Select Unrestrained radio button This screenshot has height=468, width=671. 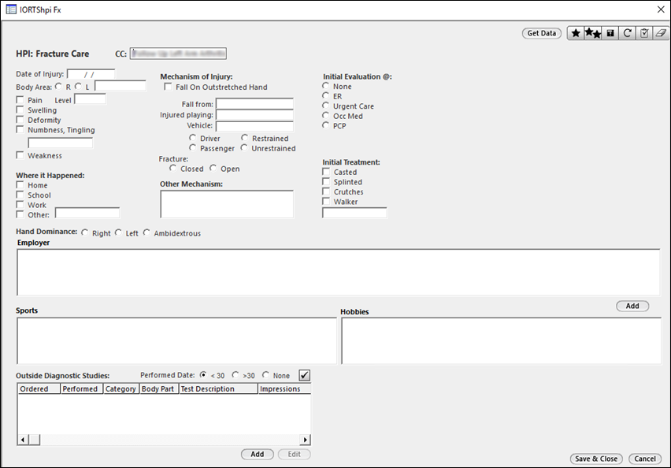coord(244,147)
